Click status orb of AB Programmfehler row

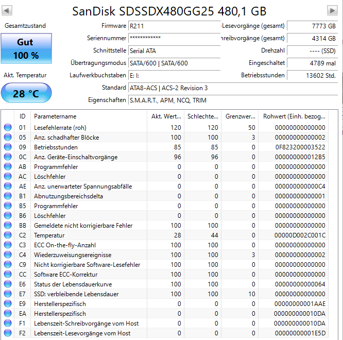coord(8,166)
